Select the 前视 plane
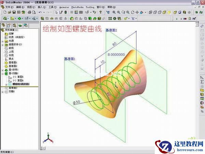This screenshot has width=205, height=154. 11,48
